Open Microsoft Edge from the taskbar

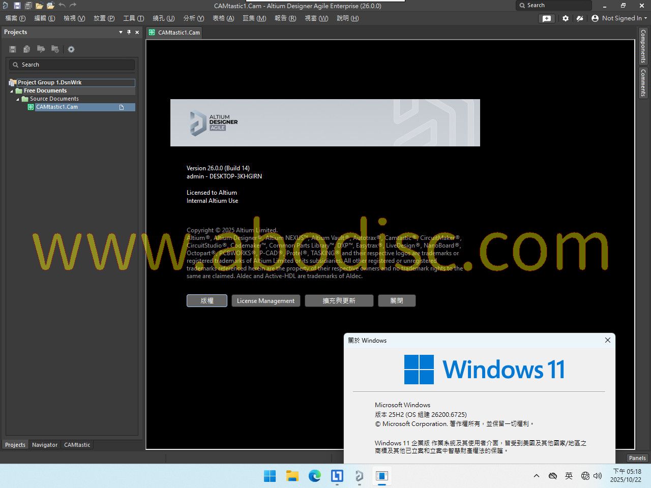click(315, 476)
